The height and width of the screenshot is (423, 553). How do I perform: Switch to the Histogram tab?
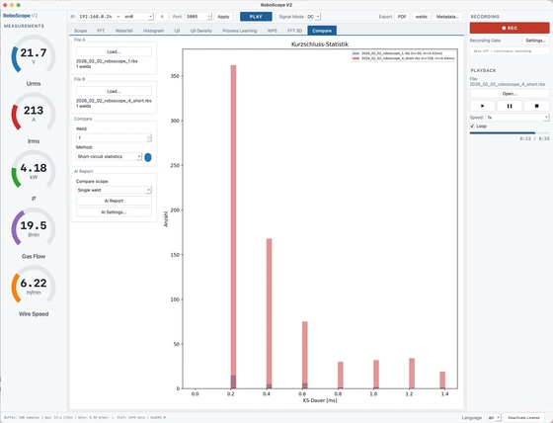coord(153,31)
